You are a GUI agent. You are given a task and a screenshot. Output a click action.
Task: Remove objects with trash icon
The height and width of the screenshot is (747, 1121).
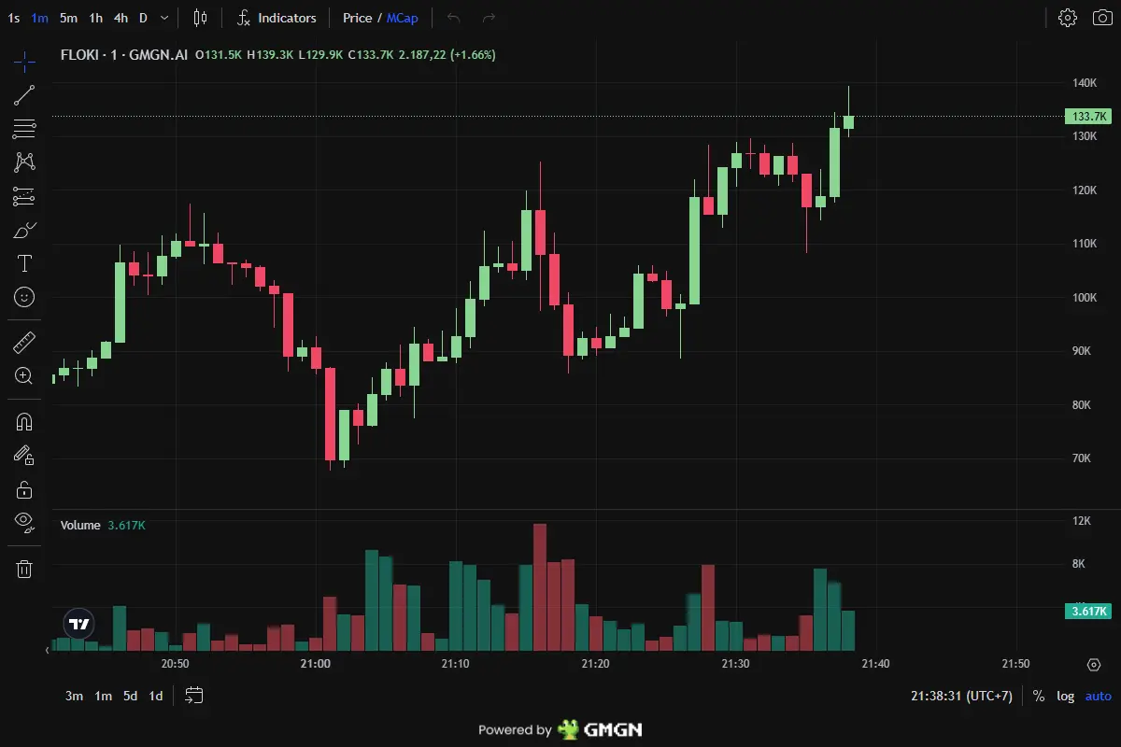[x=24, y=568]
